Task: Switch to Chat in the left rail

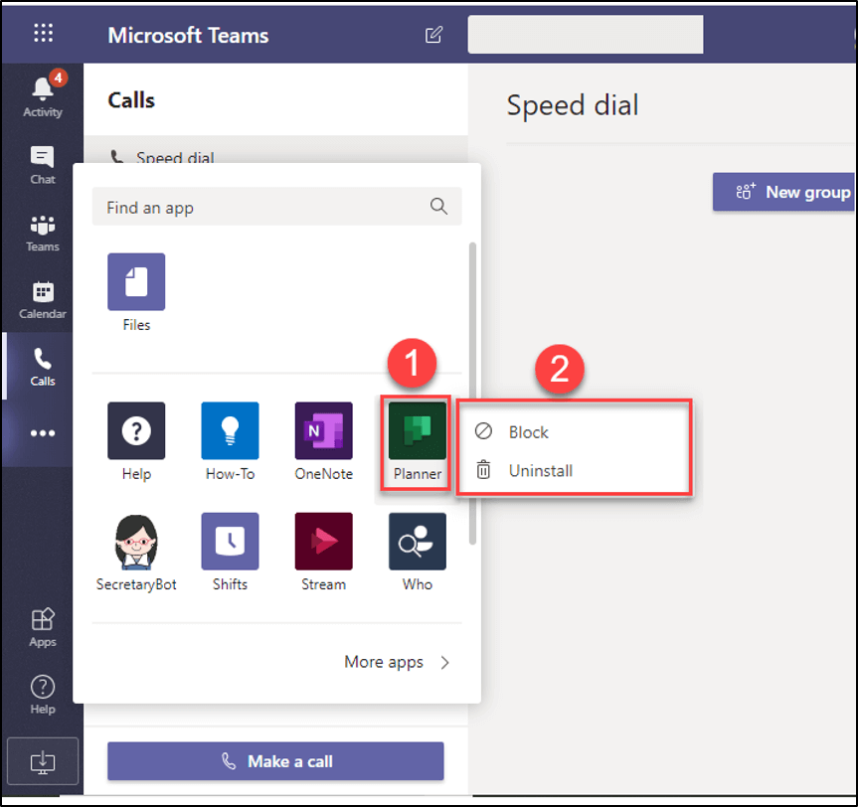Action: pos(41,164)
